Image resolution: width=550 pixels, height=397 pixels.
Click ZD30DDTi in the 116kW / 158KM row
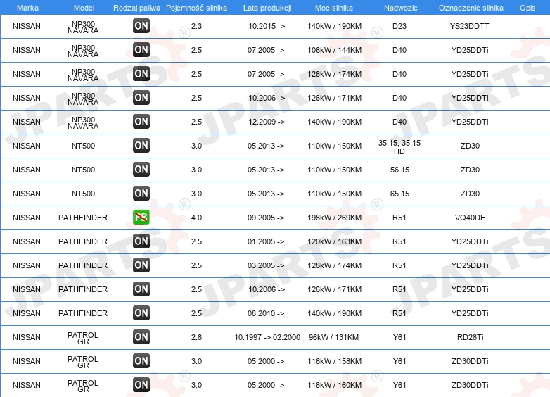pyautogui.click(x=470, y=361)
